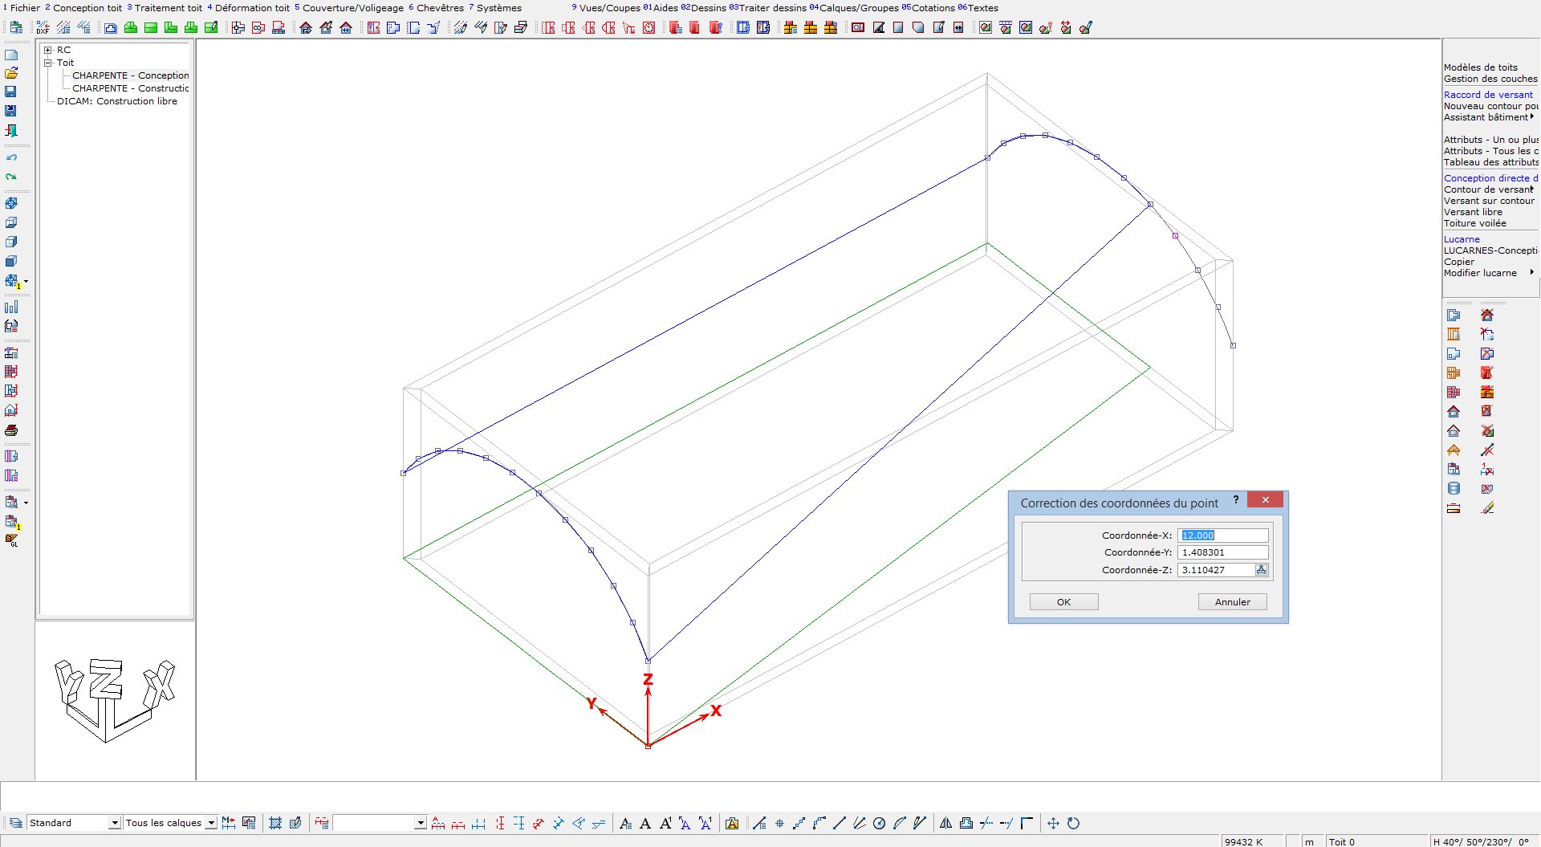Collapse the Toit tree node
This screenshot has height=847, width=1541.
[x=48, y=63]
